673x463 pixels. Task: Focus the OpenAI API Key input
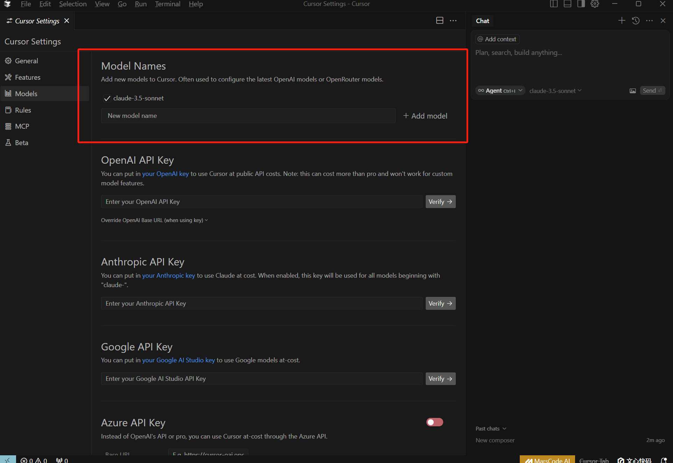[262, 202]
